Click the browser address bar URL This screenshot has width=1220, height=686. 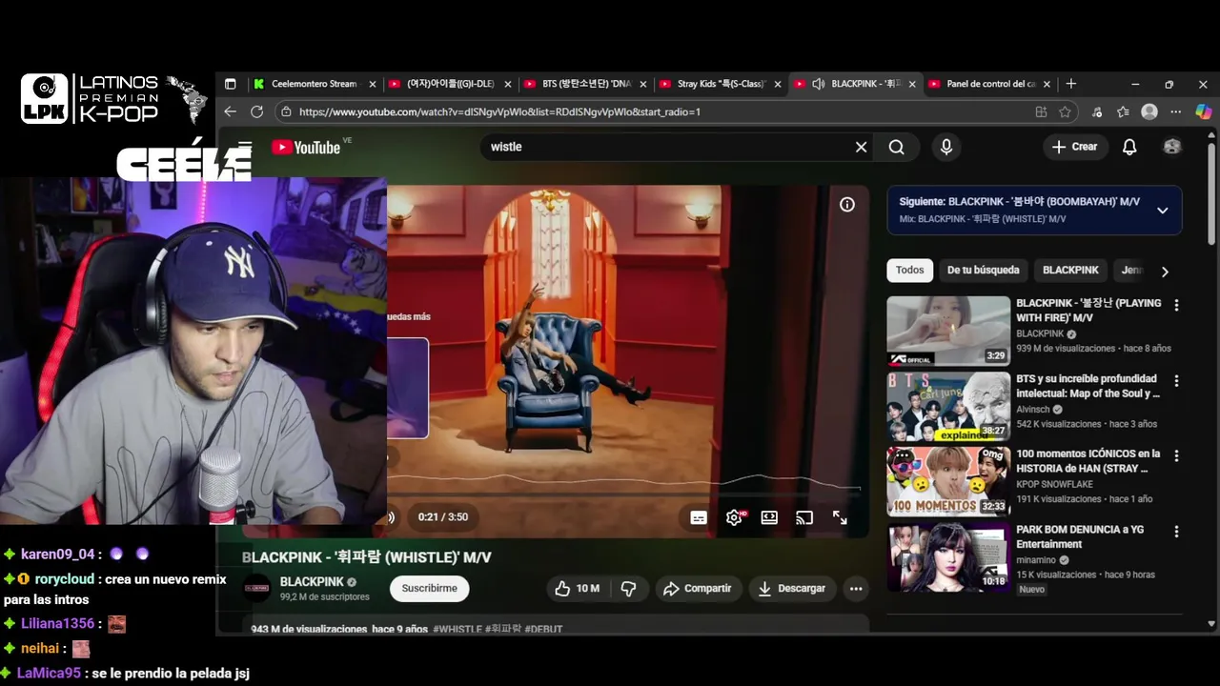pos(499,111)
